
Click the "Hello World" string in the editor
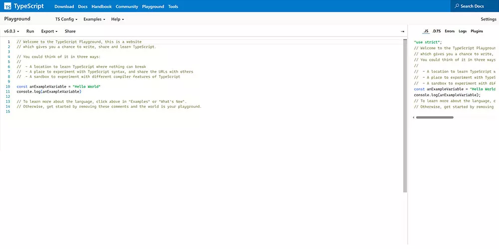(86, 87)
